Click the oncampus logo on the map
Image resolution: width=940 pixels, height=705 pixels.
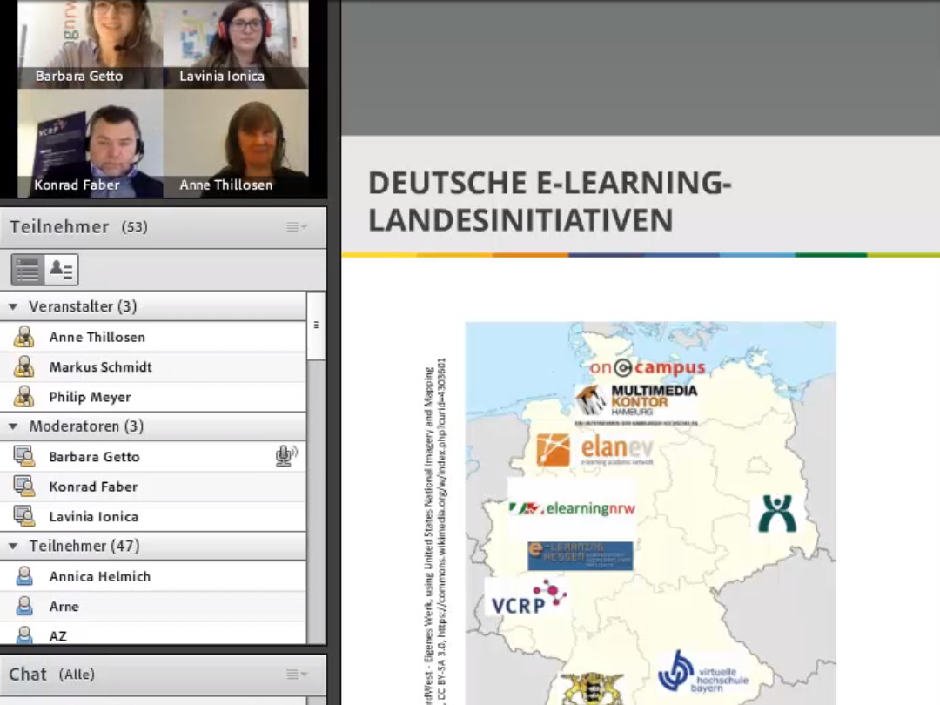click(648, 367)
